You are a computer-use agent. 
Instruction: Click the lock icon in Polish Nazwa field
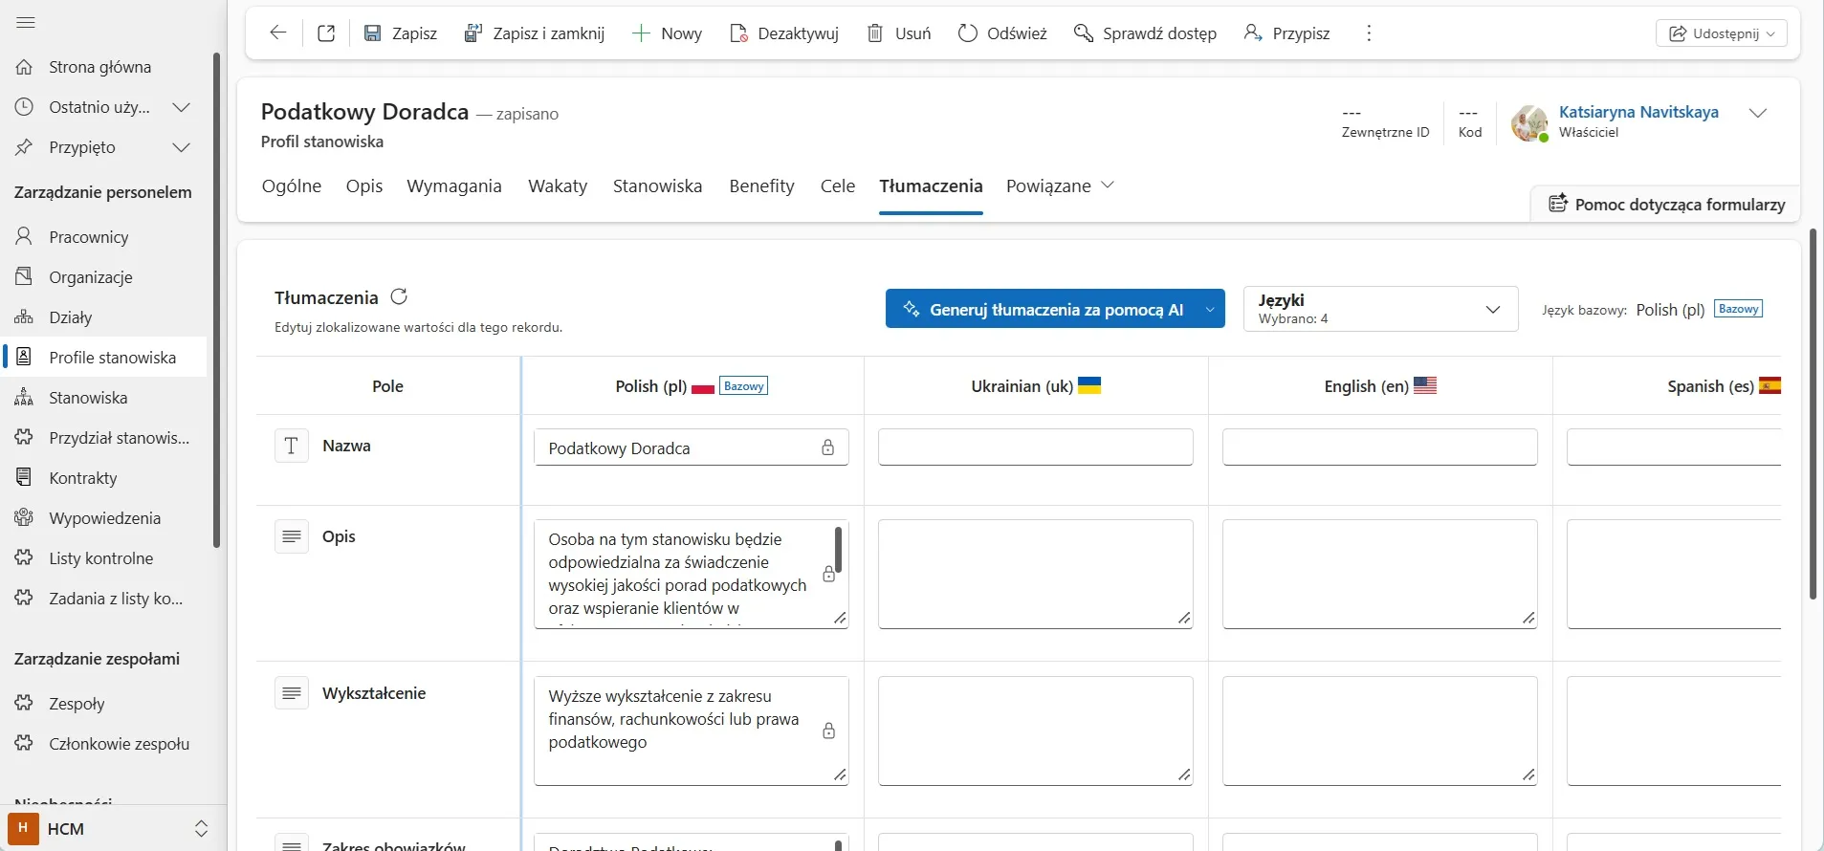point(828,447)
